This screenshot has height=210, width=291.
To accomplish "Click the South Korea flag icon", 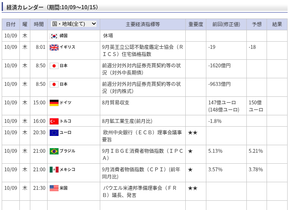I will tap(54, 36).
